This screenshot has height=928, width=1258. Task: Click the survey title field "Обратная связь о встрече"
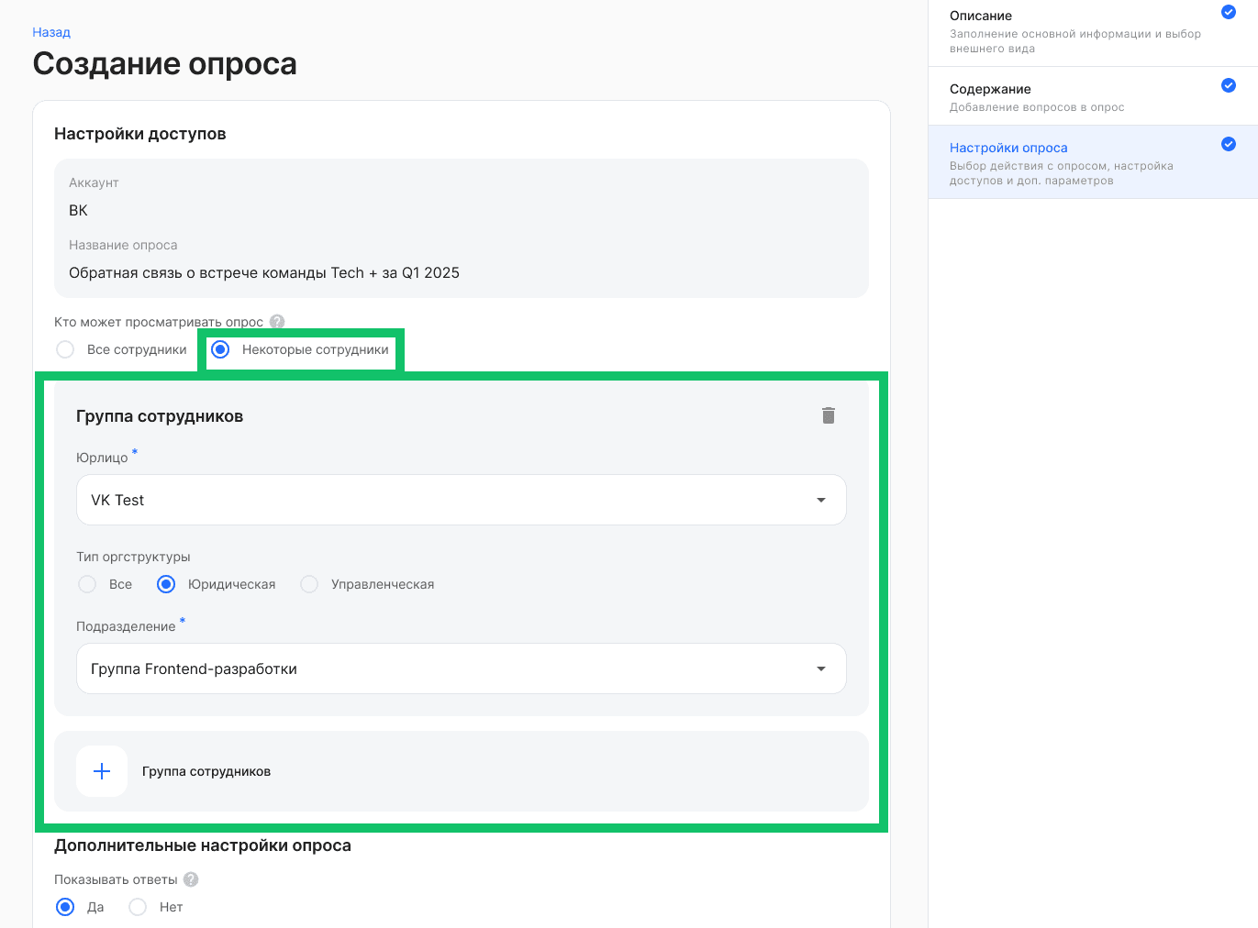click(x=264, y=272)
